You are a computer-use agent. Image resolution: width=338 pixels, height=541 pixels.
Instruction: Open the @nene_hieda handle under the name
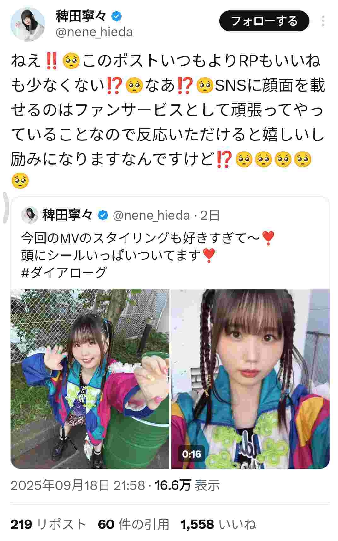94,32
